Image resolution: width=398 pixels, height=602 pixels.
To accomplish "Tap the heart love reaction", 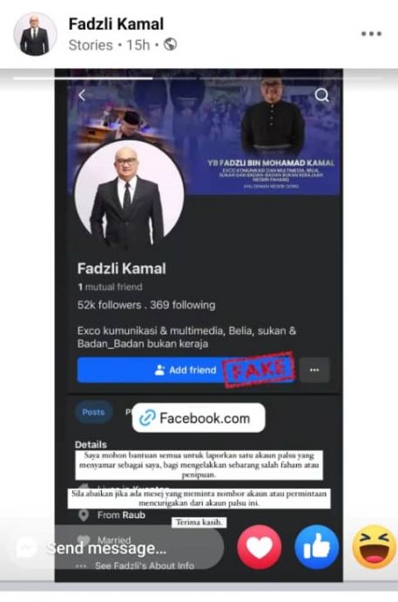I will click(x=260, y=547).
